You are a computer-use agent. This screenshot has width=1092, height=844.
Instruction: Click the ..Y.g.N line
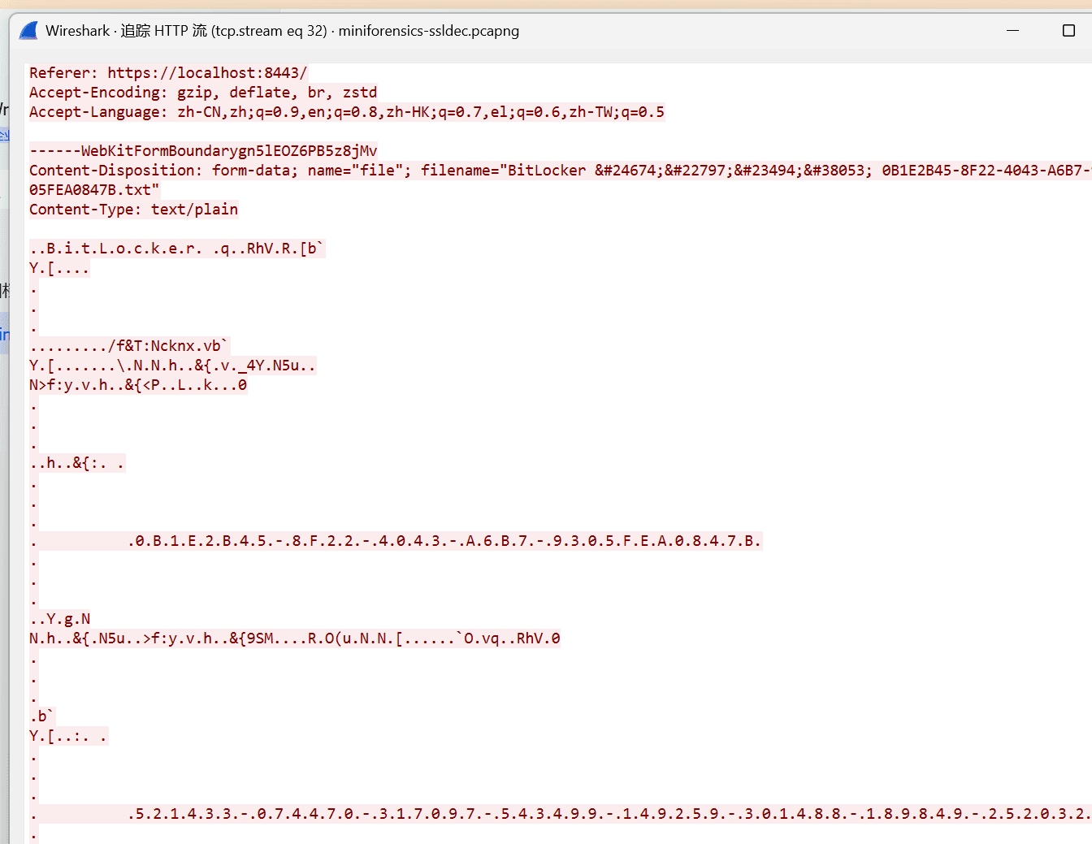tap(60, 619)
